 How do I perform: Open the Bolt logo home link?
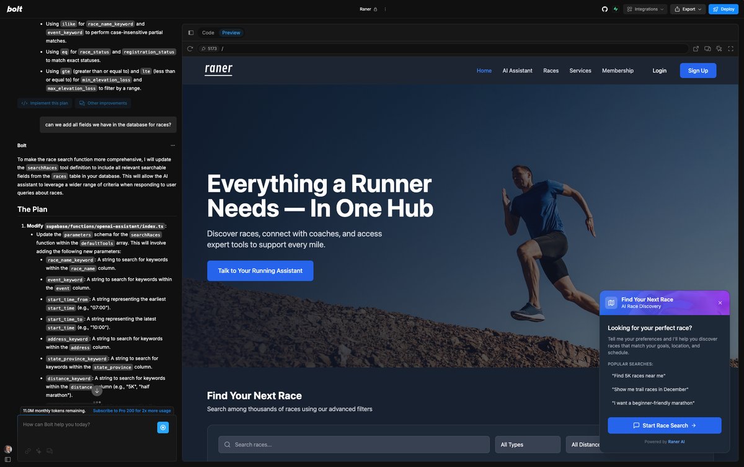tap(14, 9)
